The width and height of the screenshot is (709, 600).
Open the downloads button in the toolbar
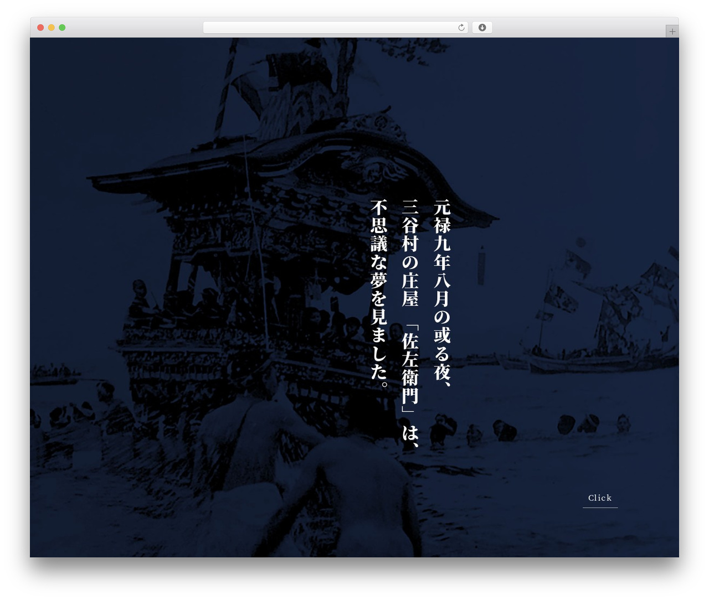coord(482,28)
